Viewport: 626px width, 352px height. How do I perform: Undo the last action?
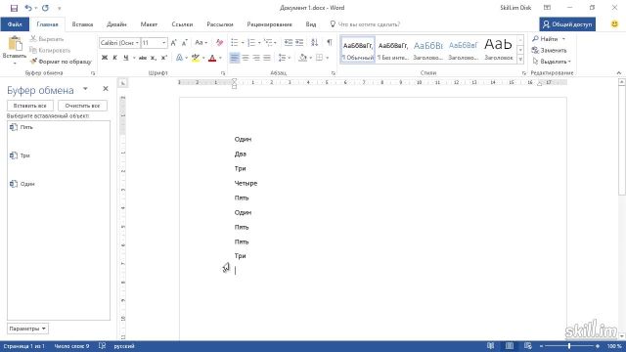pos(28,8)
